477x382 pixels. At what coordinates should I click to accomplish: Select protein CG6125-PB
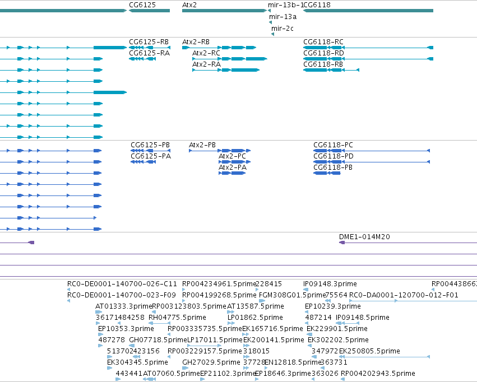pyautogui.click(x=151, y=151)
